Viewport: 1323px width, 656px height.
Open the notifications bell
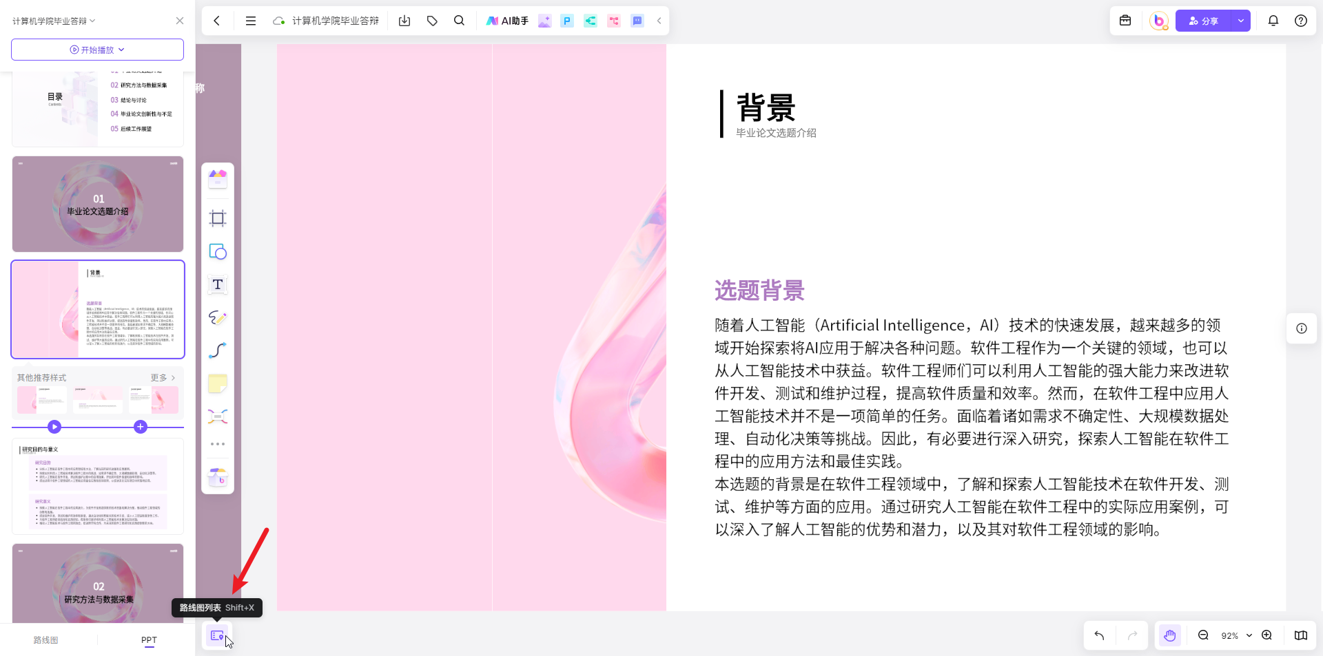click(x=1273, y=21)
